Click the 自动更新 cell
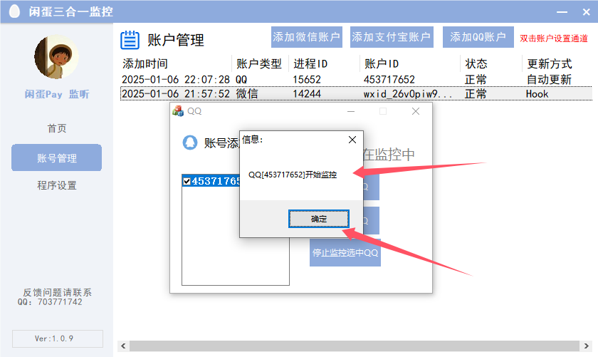Viewport: 598px width, 357px height. [549, 79]
